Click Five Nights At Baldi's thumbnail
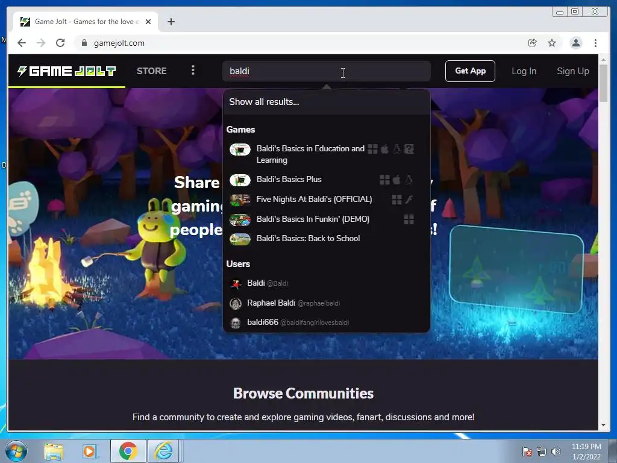Image resolution: width=617 pixels, height=463 pixels. [x=240, y=200]
